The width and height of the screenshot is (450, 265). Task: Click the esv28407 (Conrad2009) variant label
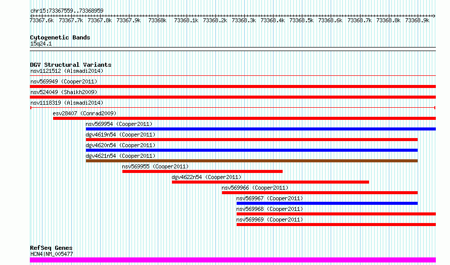point(84,113)
